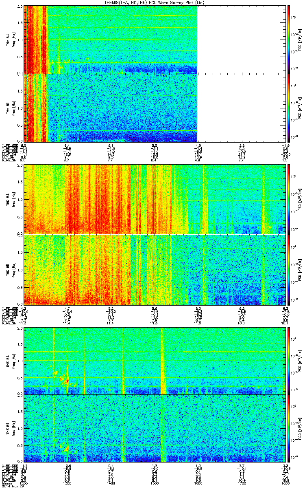Click the '1600' time tick label
The image size is (305, 489).
pyautogui.click(x=198, y=482)
